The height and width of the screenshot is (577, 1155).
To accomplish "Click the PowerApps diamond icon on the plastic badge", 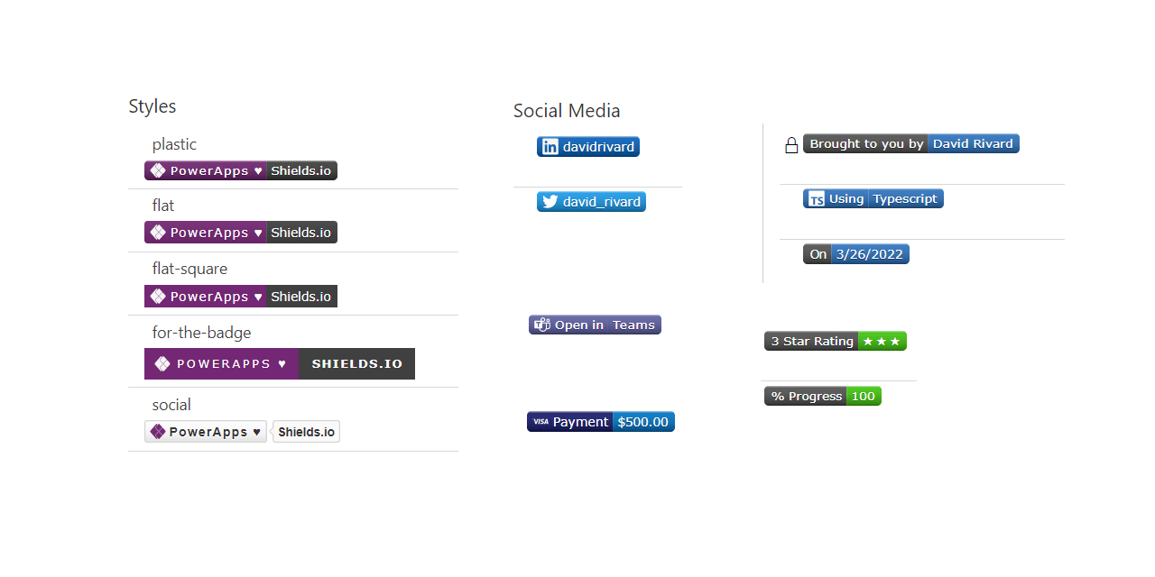I will click(x=159, y=170).
